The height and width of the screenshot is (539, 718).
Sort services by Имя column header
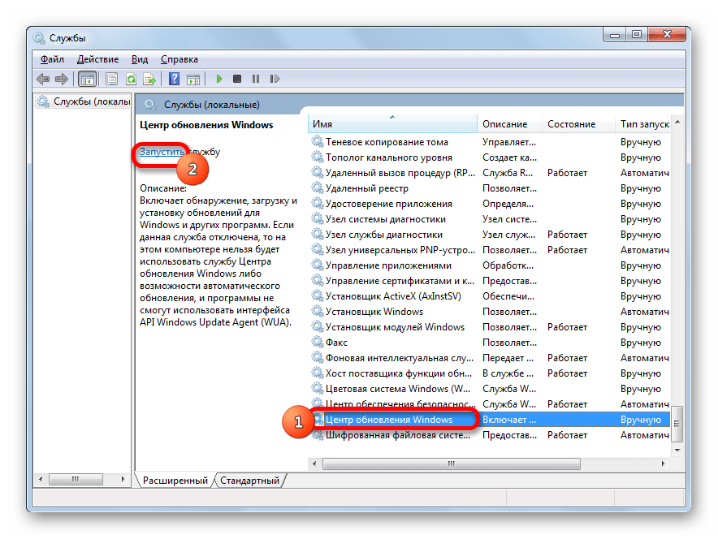[390, 124]
